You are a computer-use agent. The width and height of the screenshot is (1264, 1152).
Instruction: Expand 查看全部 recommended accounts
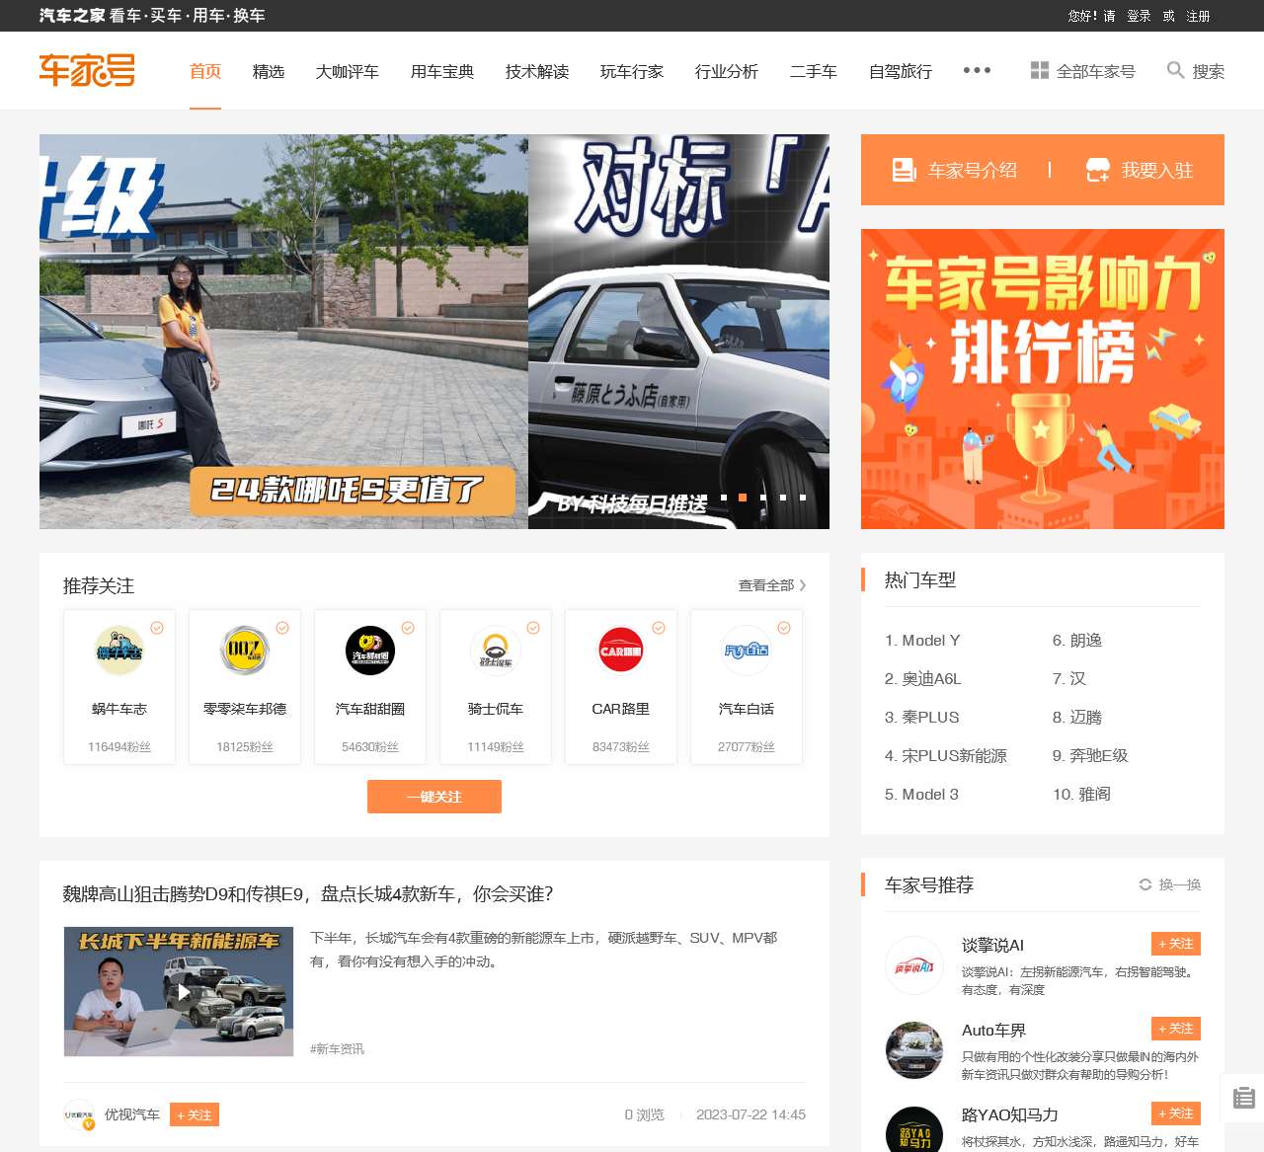(771, 585)
